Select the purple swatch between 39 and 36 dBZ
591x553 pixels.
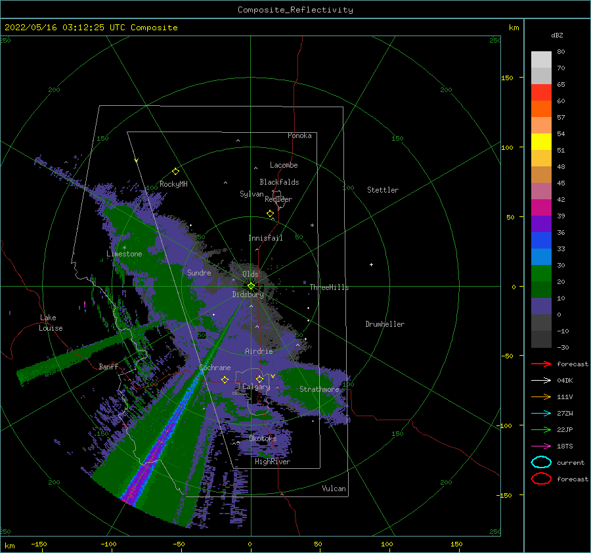point(541,224)
